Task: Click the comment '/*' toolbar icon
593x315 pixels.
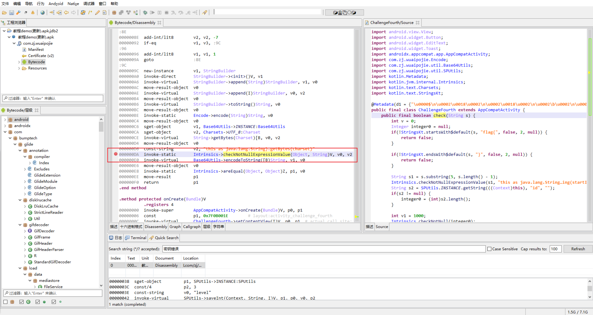Action: click(90, 13)
